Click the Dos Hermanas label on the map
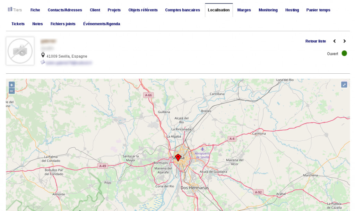355x211 pixels. [x=195, y=188]
